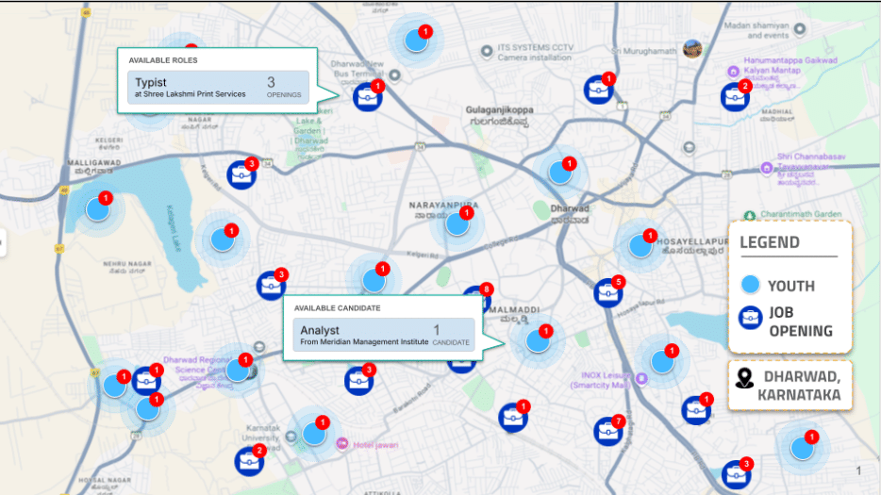Select the youth marker near Malligawad lake

[x=97, y=208]
